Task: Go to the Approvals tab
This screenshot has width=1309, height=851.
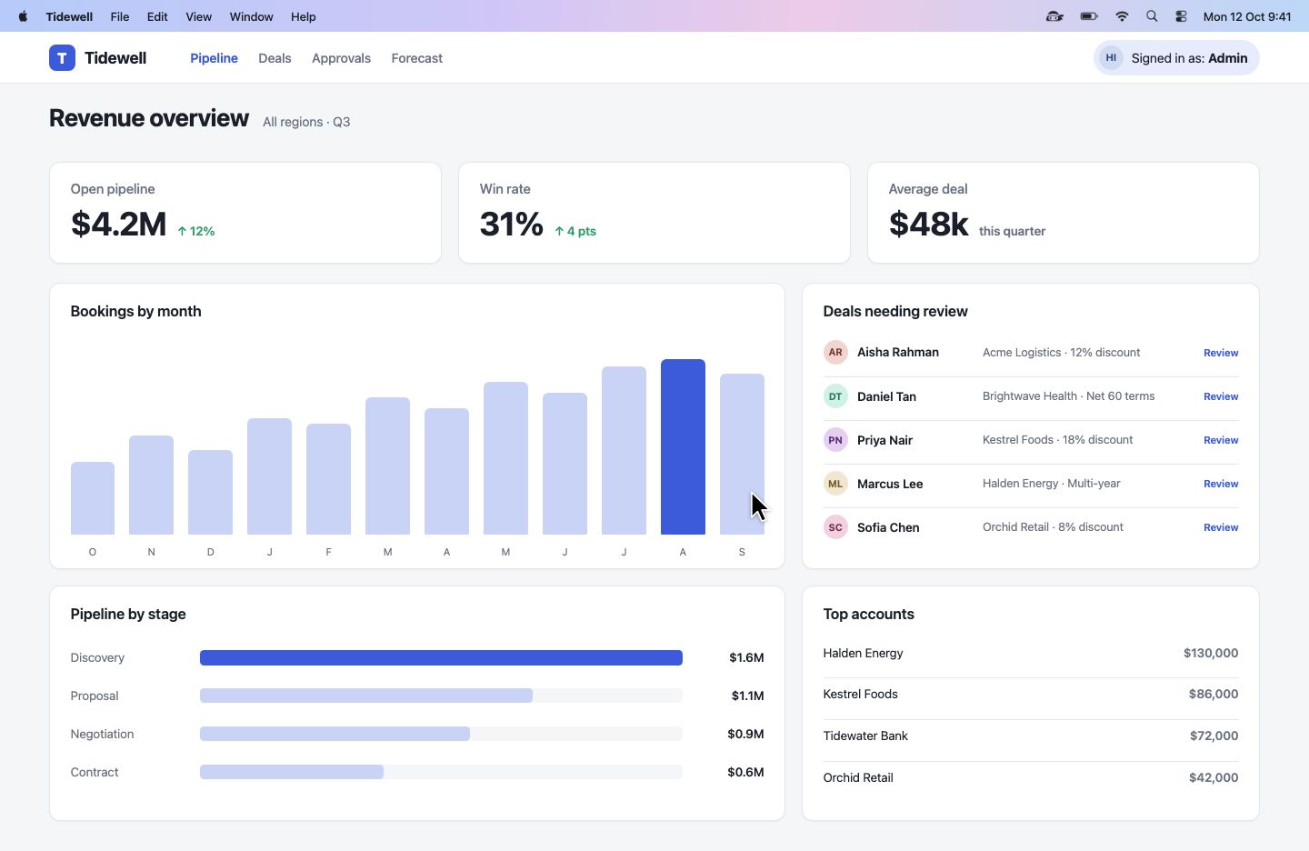Action: tap(341, 58)
